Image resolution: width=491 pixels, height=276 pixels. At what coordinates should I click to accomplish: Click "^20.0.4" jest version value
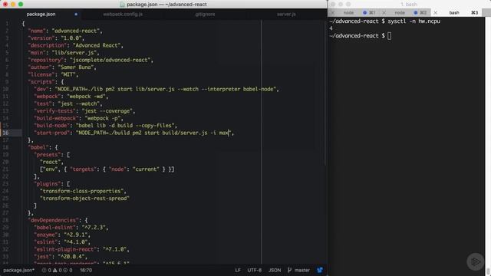73,257
